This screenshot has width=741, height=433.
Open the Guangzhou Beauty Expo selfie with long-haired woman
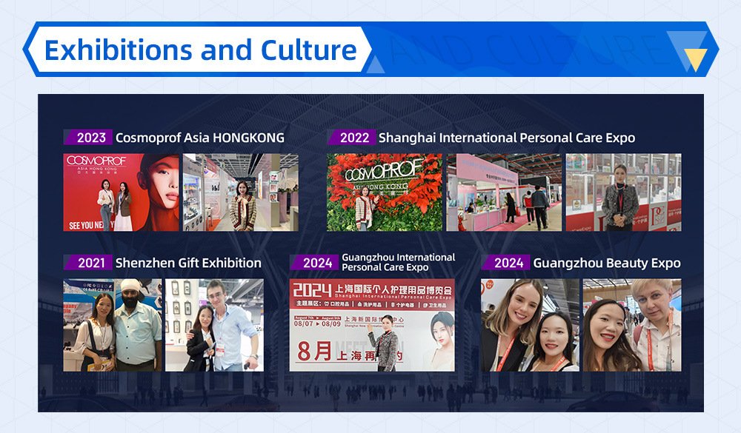click(531, 325)
